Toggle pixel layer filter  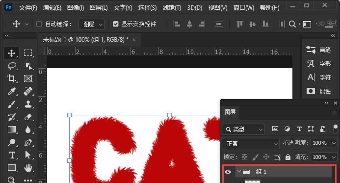(275, 129)
